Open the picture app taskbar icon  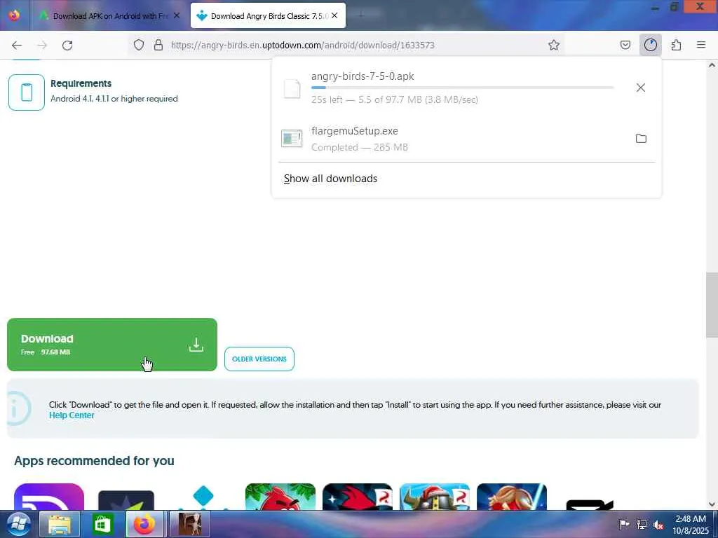tap(190, 524)
